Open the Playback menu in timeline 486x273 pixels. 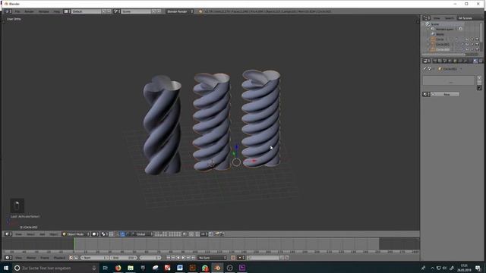point(59,258)
